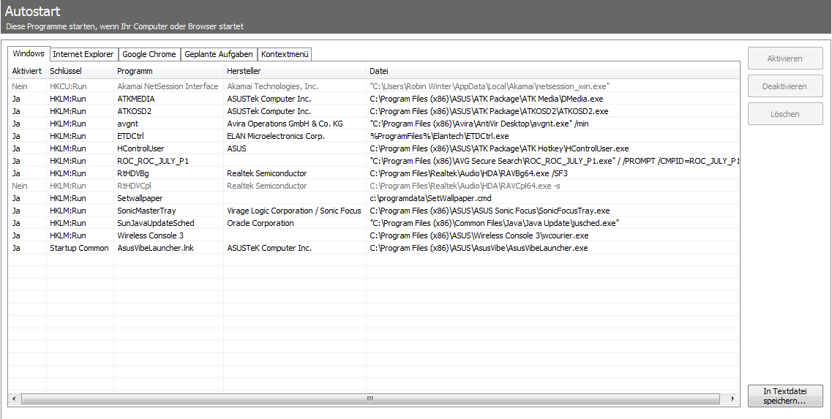
Task: Click Nein in the RtHDVCpl row
Action: (20, 186)
